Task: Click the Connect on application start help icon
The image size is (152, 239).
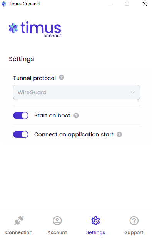Action: click(x=119, y=134)
